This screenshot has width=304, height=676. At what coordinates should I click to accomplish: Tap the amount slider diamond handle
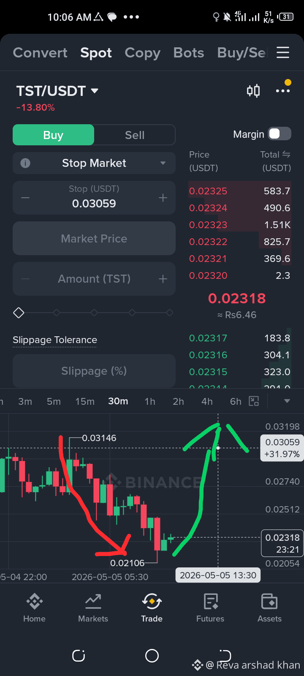[19, 313]
